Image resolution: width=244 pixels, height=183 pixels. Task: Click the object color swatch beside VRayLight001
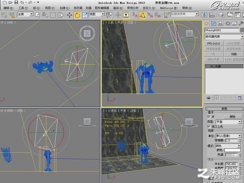[242, 30]
